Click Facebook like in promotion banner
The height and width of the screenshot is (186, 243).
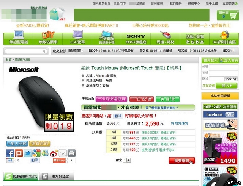118,116
